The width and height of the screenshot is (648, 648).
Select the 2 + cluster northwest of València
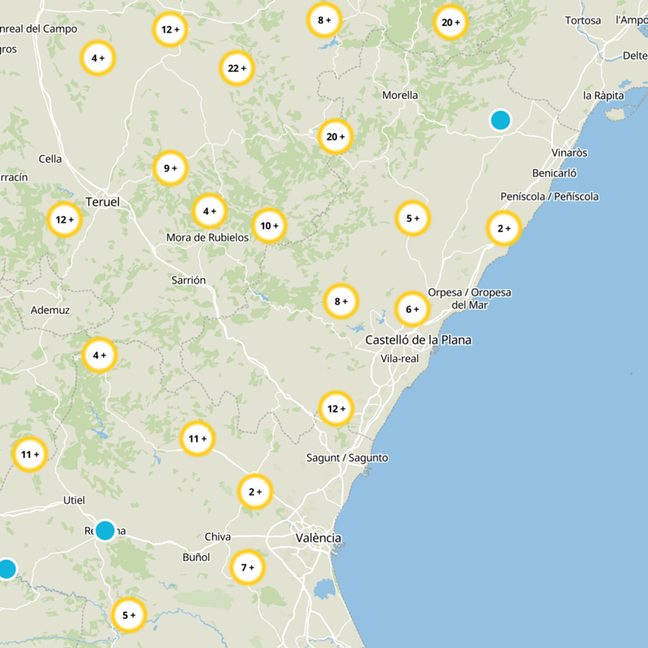tap(255, 492)
